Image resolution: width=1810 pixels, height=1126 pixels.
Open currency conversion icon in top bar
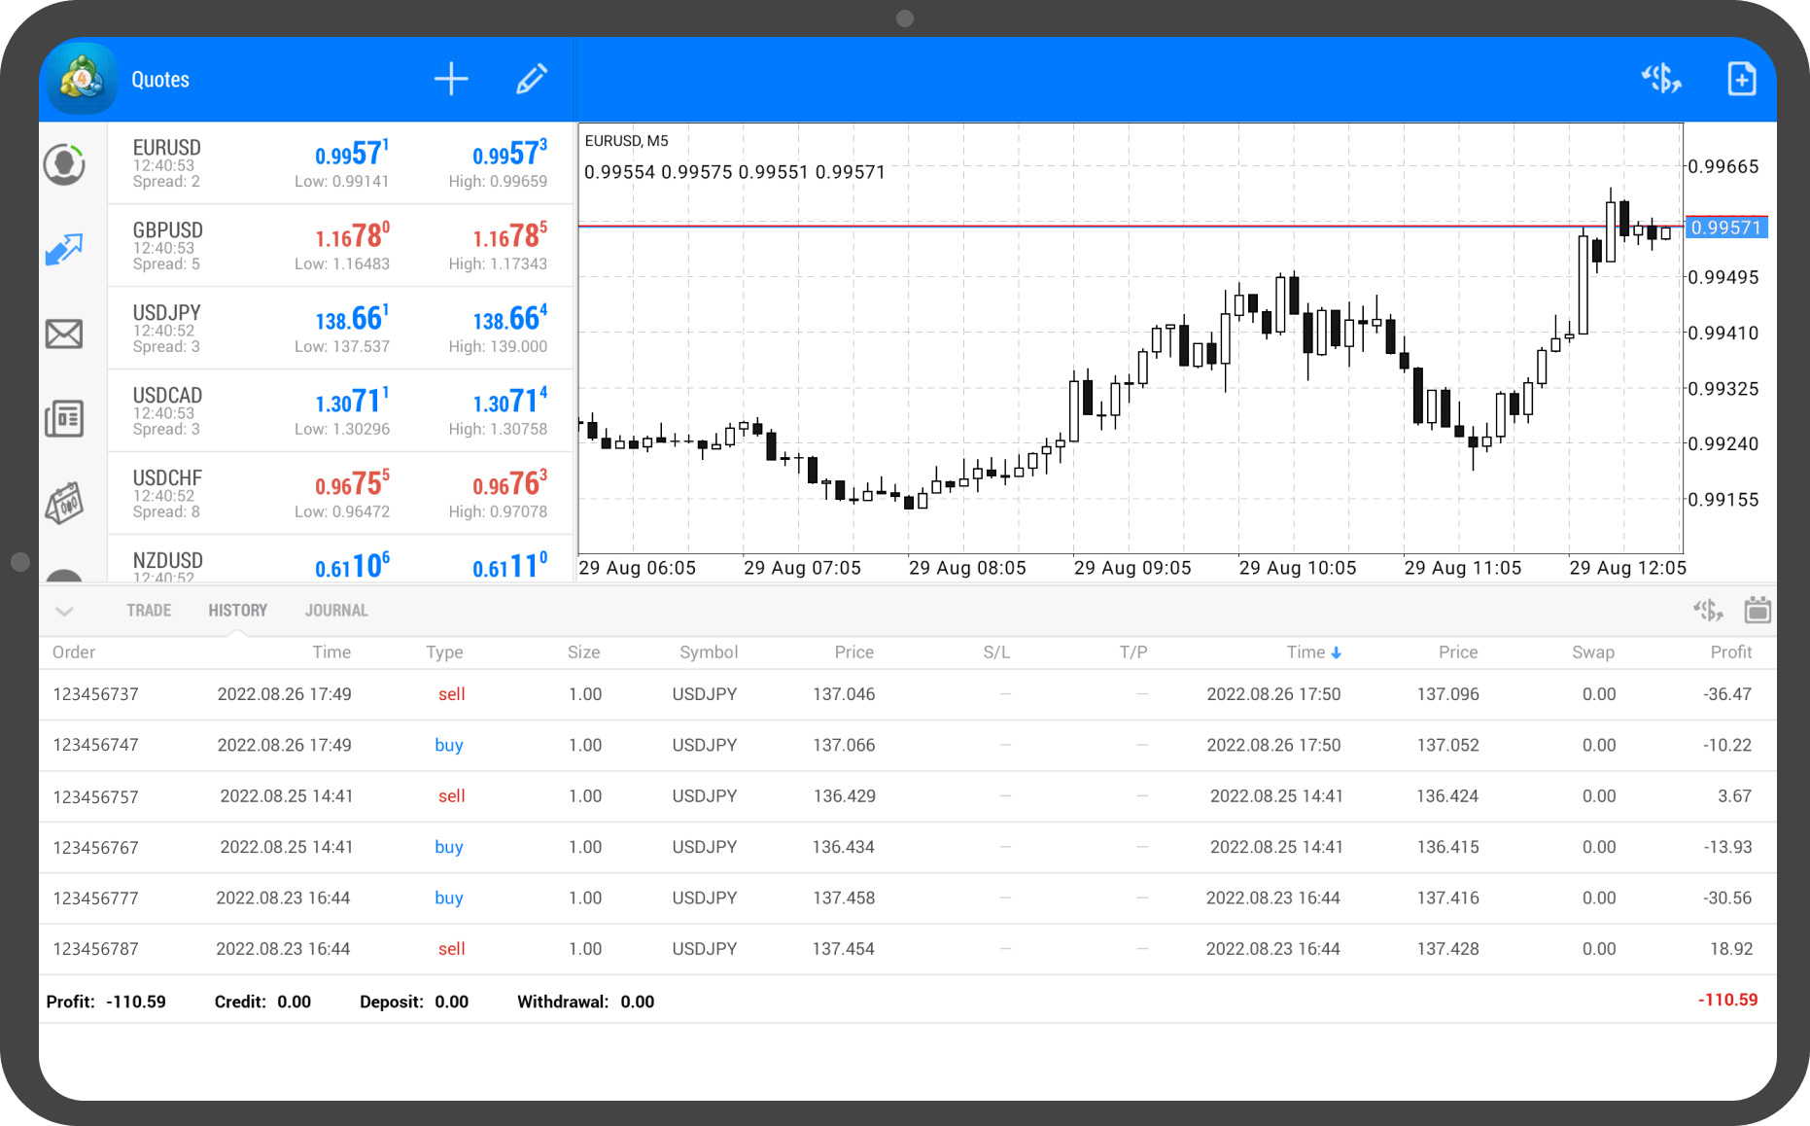pos(1662,79)
